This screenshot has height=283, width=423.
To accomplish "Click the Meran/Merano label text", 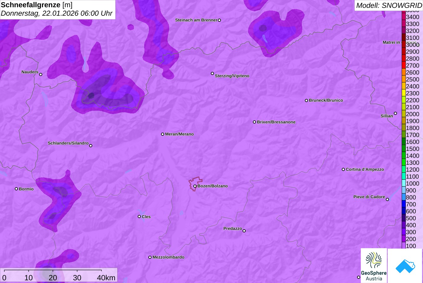I will point(179,134).
